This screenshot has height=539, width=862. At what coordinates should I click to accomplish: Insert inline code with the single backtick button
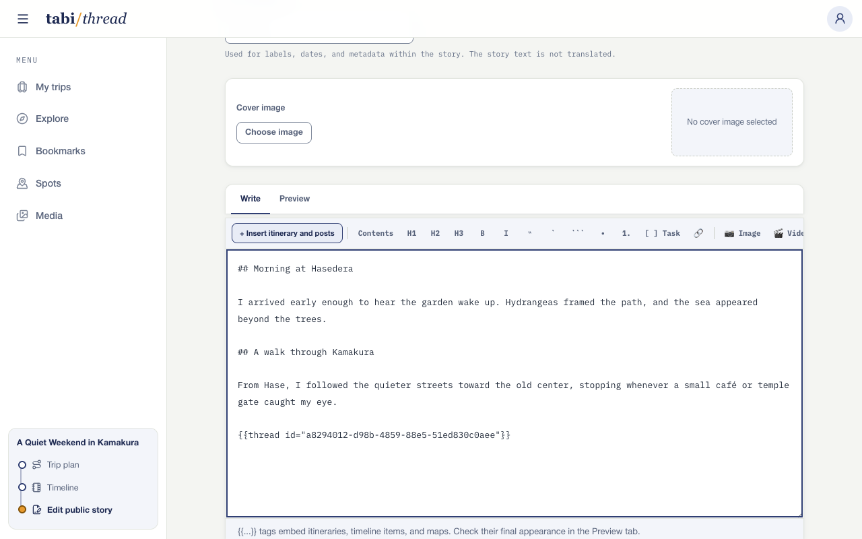coord(553,233)
